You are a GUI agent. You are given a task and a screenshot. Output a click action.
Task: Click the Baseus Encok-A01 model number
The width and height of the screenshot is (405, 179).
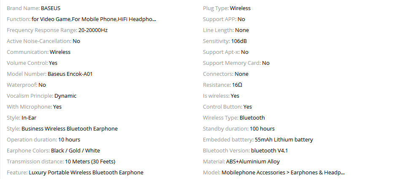[x=70, y=74]
